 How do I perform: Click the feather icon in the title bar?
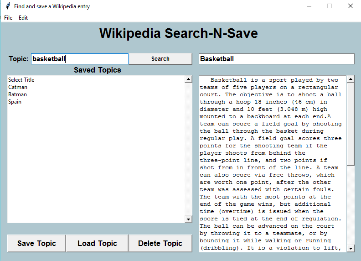[x=8, y=6]
